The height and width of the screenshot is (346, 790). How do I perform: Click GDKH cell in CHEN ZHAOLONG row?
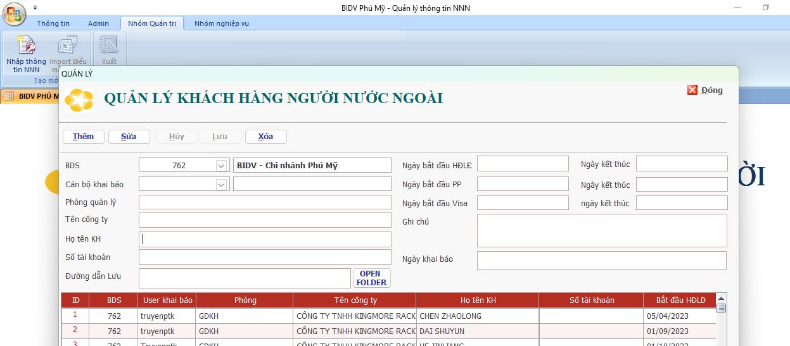pyautogui.click(x=245, y=316)
